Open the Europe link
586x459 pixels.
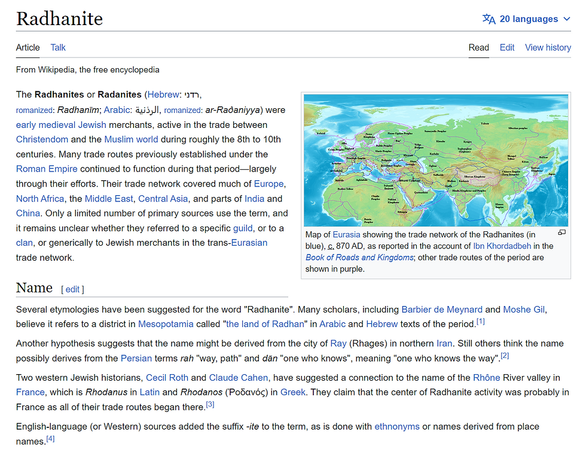coord(268,183)
